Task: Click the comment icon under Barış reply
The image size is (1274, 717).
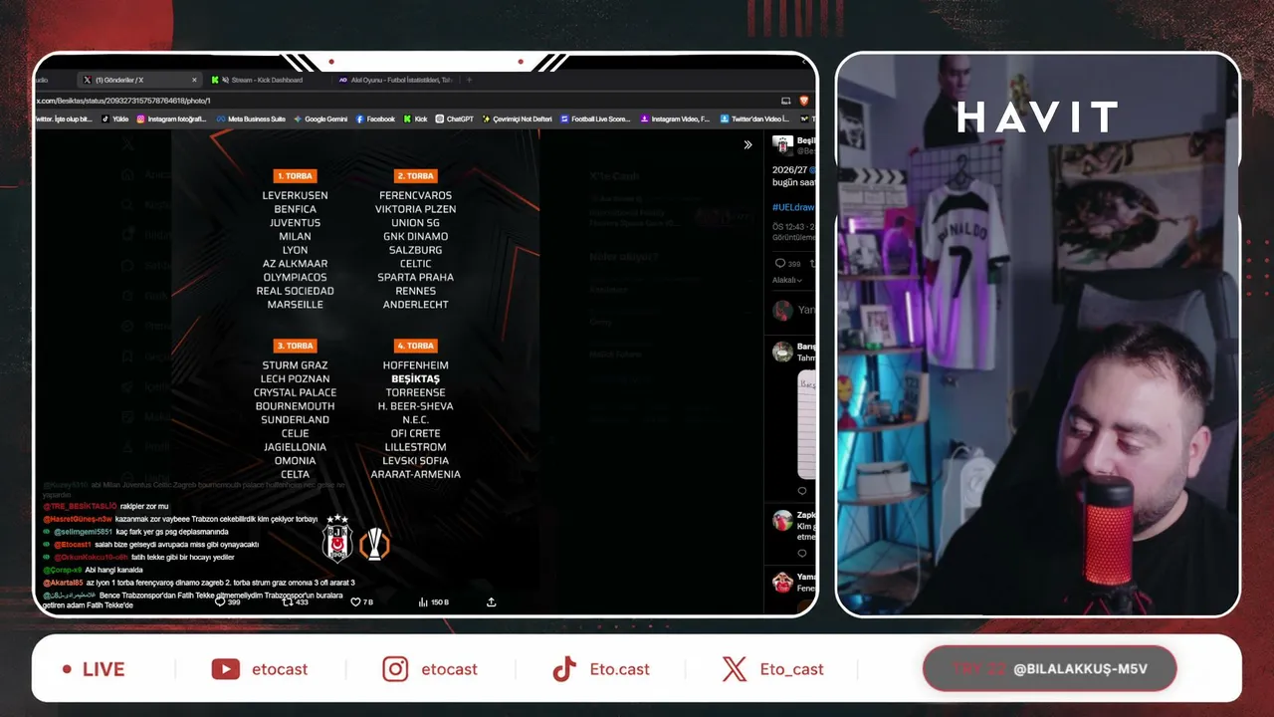Action: point(802,491)
